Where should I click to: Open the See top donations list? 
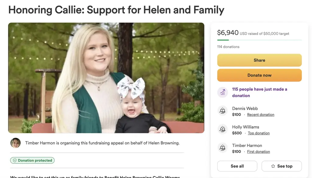point(282,166)
